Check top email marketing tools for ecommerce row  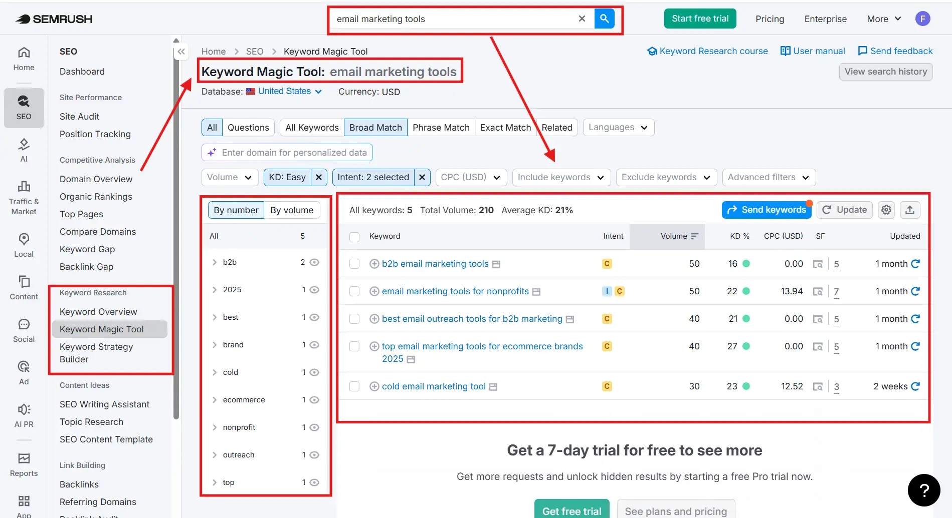point(354,346)
